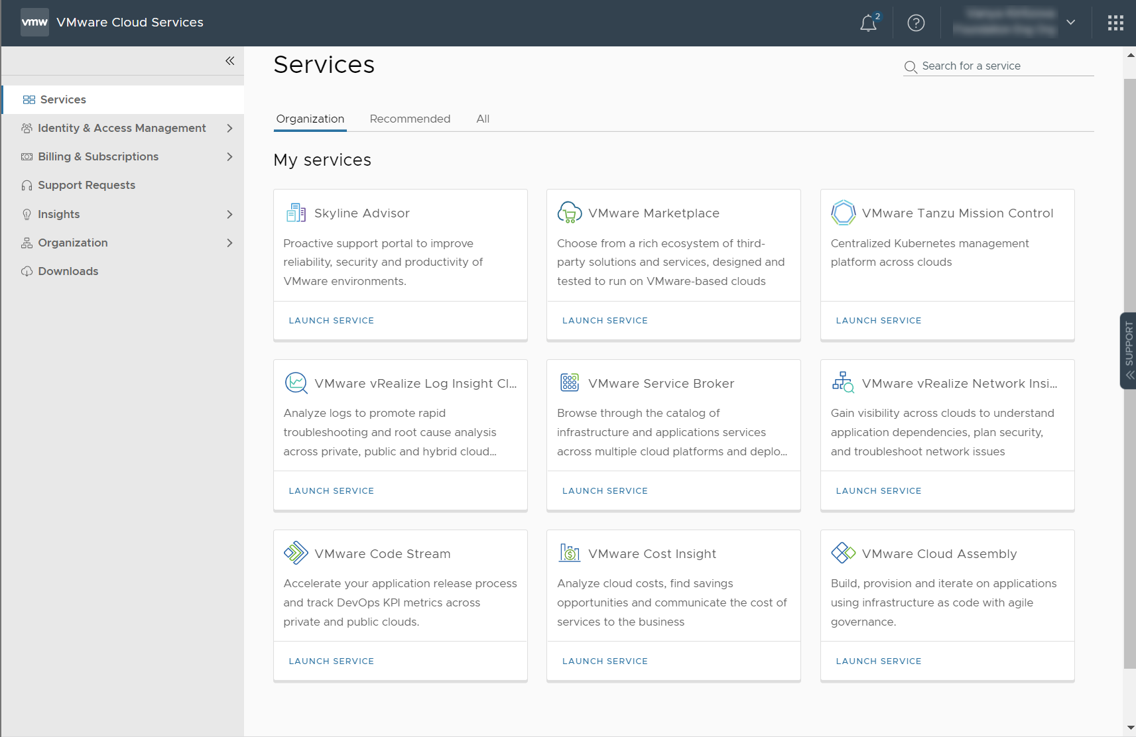This screenshot has width=1136, height=737.
Task: Click the vRealize Network Insight icon
Action: pyautogui.click(x=843, y=382)
